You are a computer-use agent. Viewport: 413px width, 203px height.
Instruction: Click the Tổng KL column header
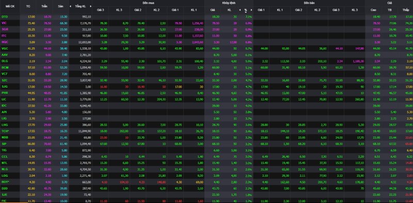(81, 6)
